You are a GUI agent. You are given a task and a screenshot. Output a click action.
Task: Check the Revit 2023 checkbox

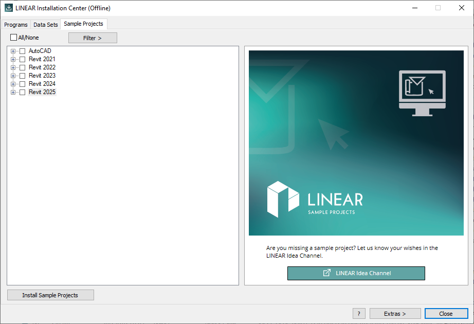point(23,76)
